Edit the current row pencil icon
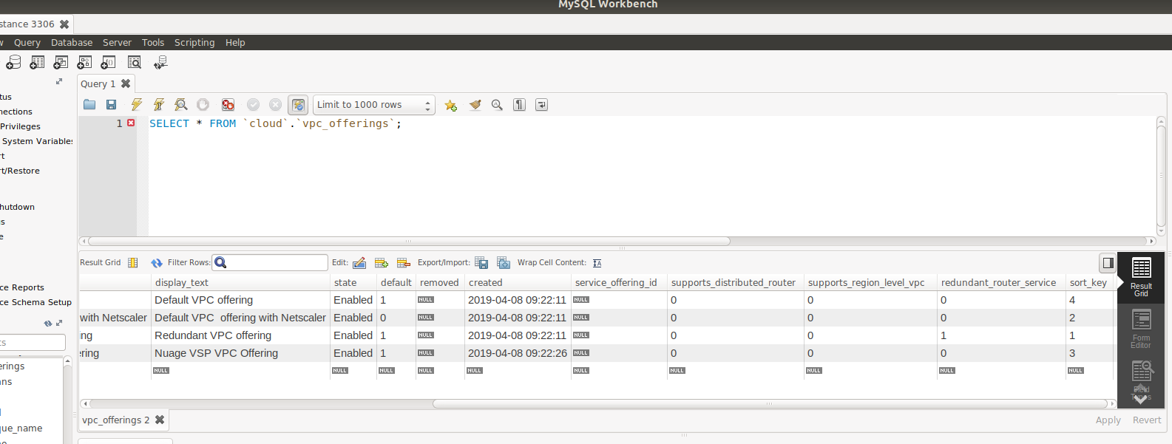The width and height of the screenshot is (1172, 444). (x=359, y=263)
